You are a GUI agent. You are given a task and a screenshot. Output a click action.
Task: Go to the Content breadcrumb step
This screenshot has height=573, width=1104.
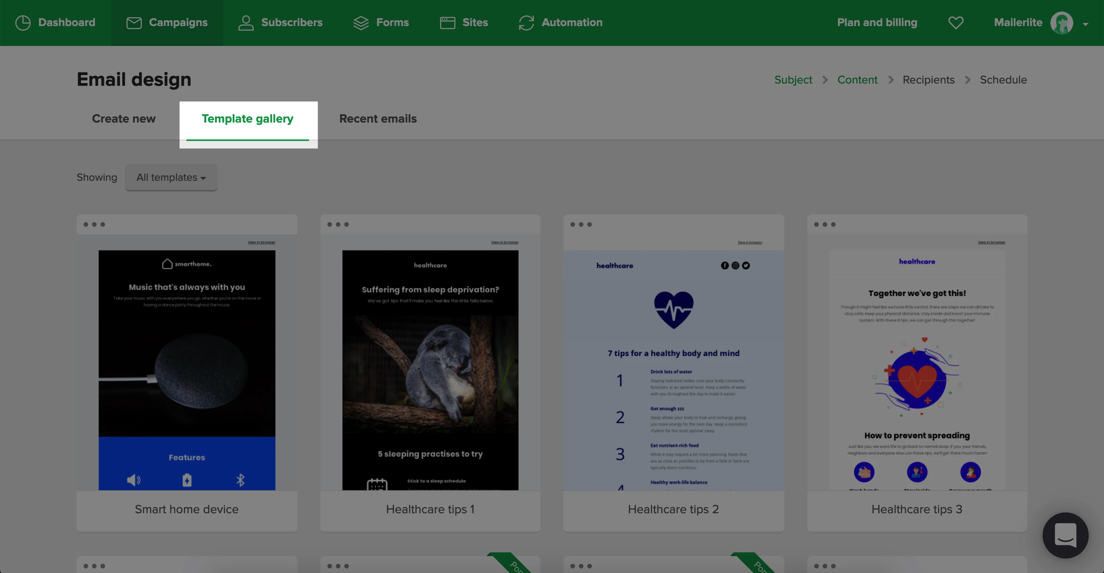pyautogui.click(x=857, y=80)
